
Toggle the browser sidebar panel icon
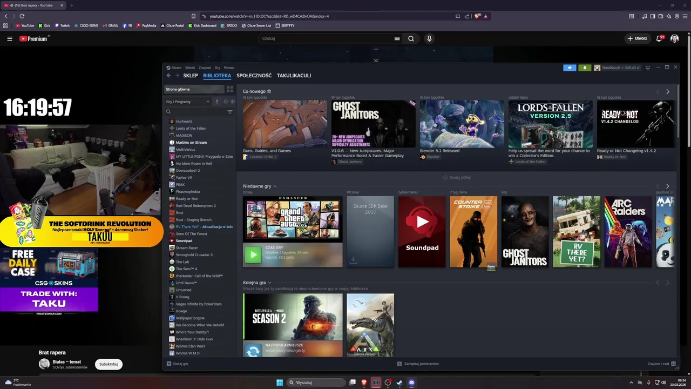coord(653,16)
